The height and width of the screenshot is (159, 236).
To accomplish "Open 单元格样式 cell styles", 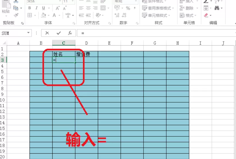I will (x=156, y=15).
